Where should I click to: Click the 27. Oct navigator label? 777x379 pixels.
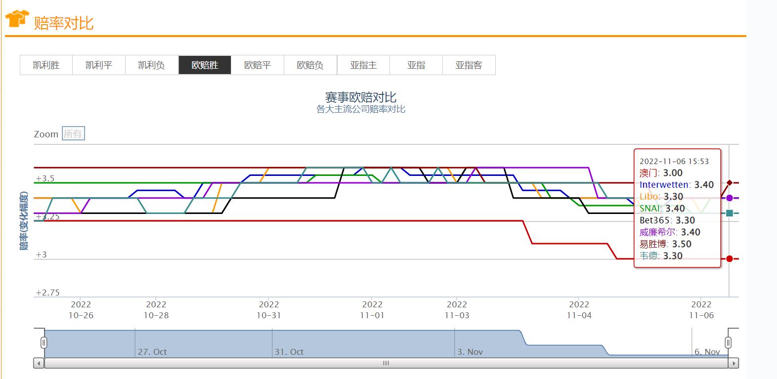152,352
